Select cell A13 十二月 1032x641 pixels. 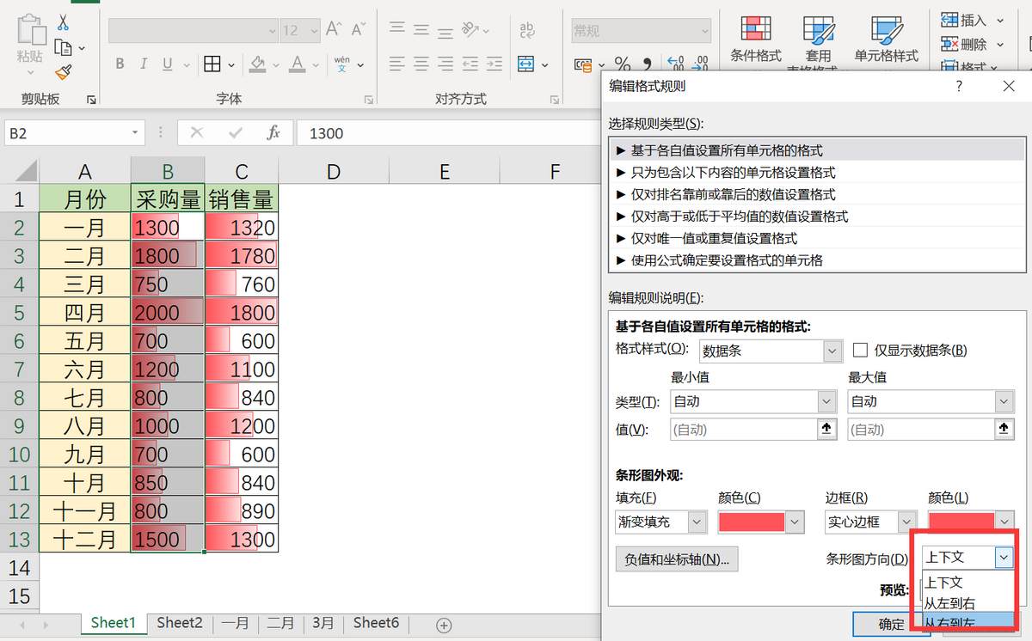[85, 539]
